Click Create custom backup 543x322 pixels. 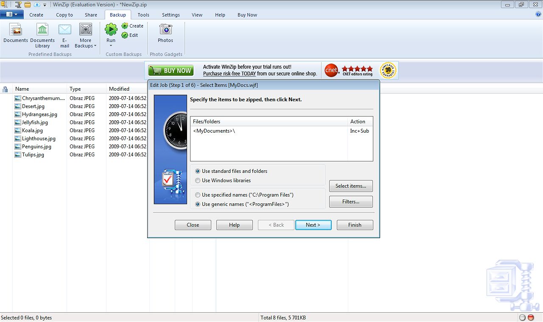(132, 26)
